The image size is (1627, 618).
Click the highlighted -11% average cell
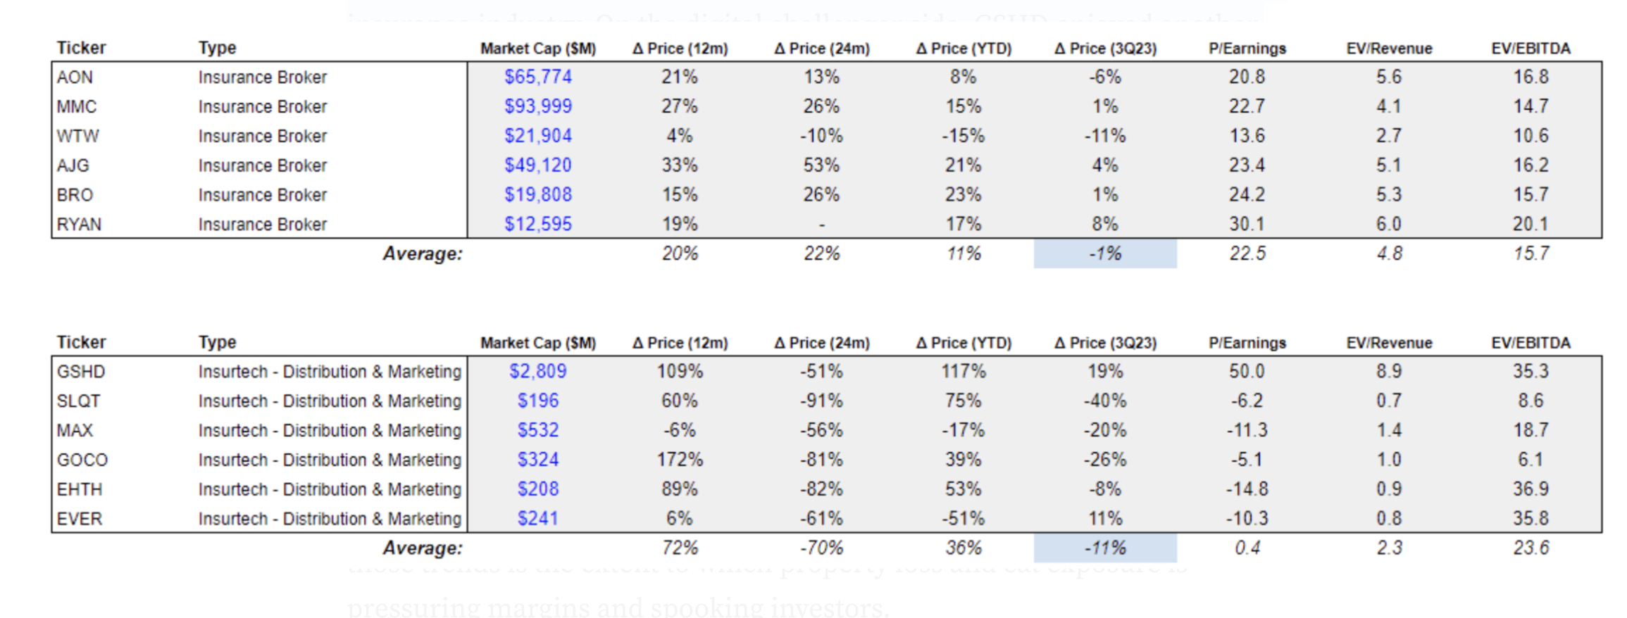1104,548
